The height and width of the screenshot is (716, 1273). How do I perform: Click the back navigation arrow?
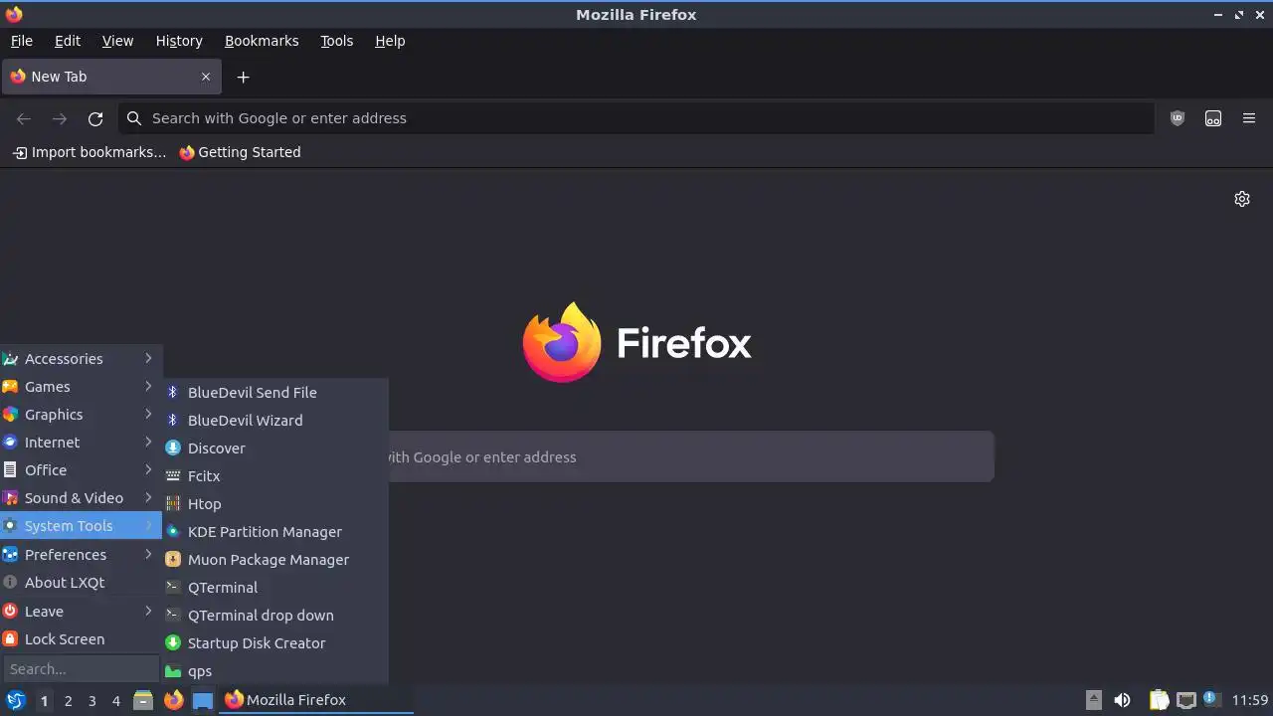[24, 118]
